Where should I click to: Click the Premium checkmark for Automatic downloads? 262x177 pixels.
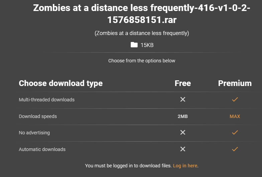(235, 149)
